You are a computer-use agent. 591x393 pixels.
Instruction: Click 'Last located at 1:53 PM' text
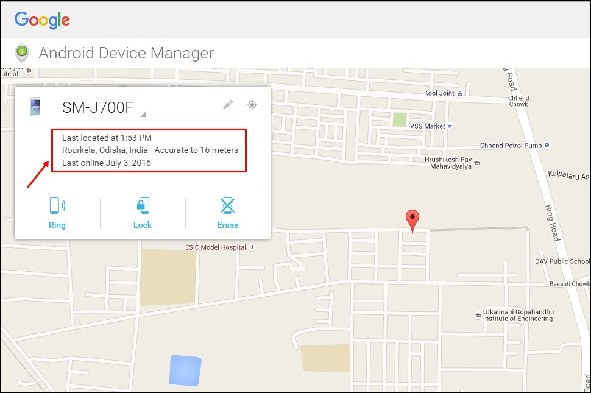[x=107, y=138]
